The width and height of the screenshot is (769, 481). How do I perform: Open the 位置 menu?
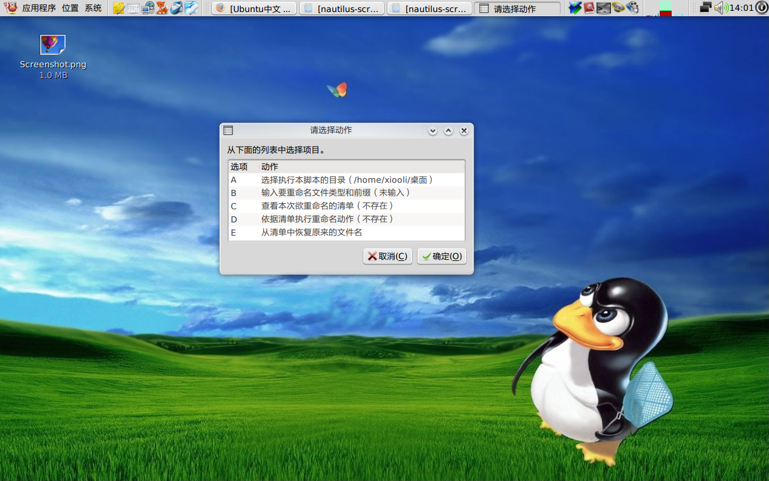[x=70, y=8]
